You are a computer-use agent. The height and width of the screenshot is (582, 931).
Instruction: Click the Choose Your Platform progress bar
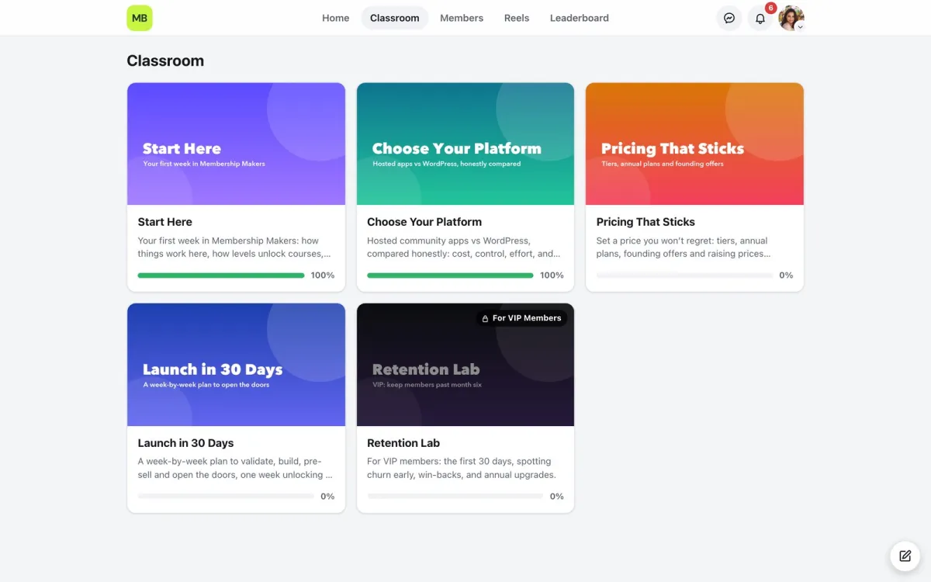pos(450,275)
